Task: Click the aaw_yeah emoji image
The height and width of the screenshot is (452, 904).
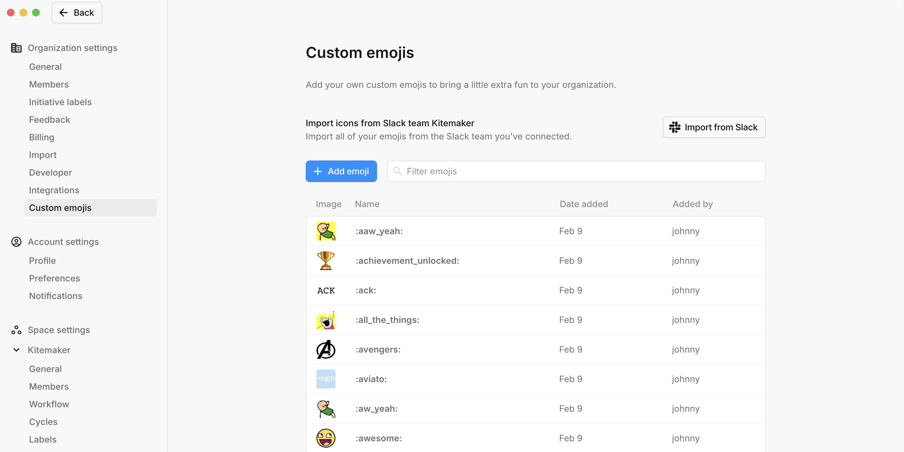Action: [326, 231]
